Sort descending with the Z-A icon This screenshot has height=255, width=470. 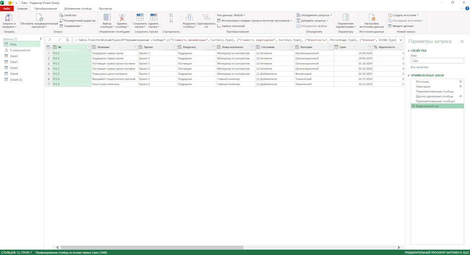pyautogui.click(x=171, y=20)
